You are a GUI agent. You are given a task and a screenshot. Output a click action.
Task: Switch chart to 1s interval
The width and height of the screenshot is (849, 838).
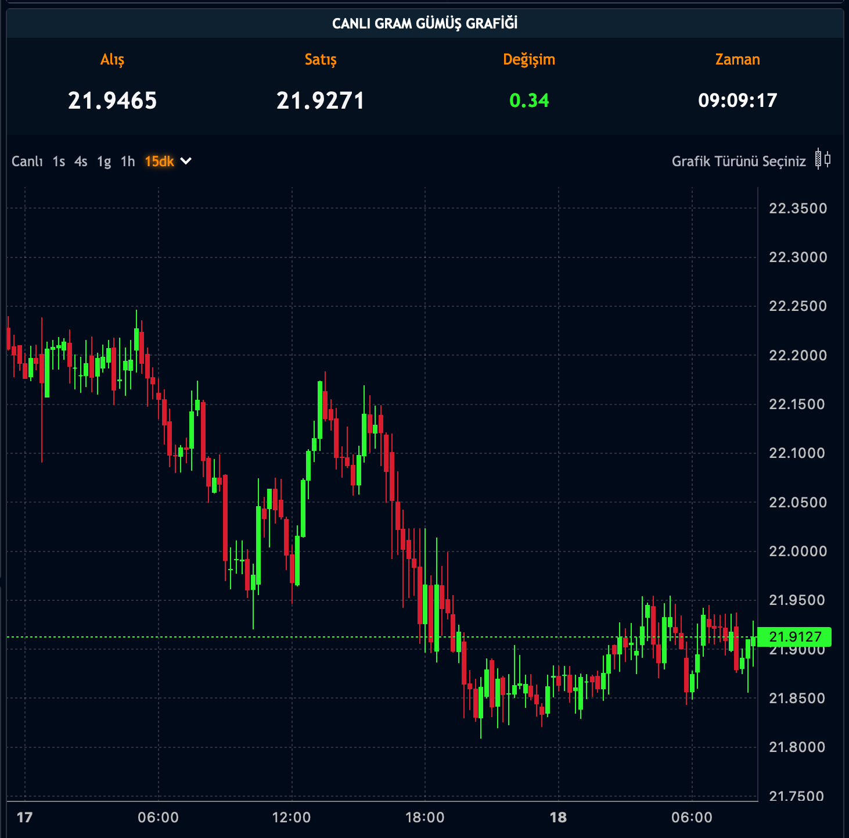coord(59,162)
